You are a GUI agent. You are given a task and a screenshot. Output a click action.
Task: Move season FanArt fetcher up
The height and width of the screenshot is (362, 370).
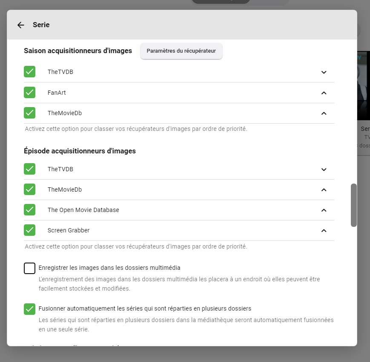pyautogui.click(x=324, y=93)
